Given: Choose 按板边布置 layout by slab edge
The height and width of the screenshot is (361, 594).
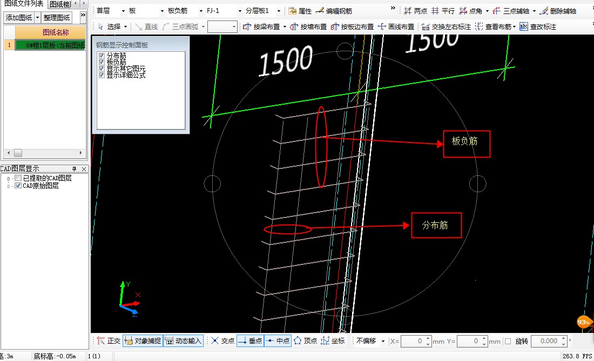Looking at the screenshot, I should [352, 26].
